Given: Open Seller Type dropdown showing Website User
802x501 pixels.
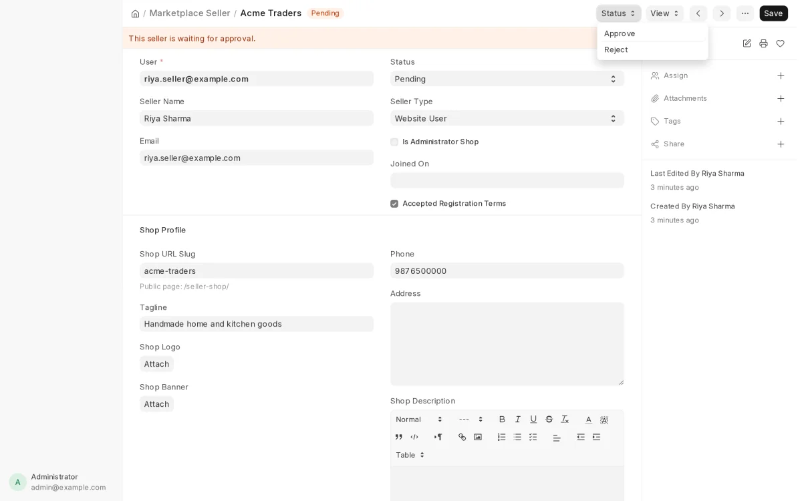Looking at the screenshot, I should [507, 118].
